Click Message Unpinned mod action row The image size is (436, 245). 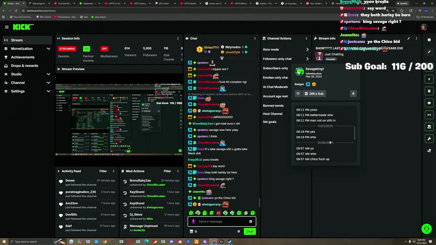(151, 228)
